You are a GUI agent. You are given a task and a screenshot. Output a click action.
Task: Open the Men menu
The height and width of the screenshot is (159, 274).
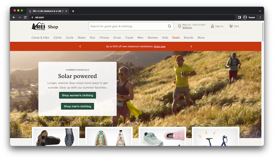click(x=140, y=38)
